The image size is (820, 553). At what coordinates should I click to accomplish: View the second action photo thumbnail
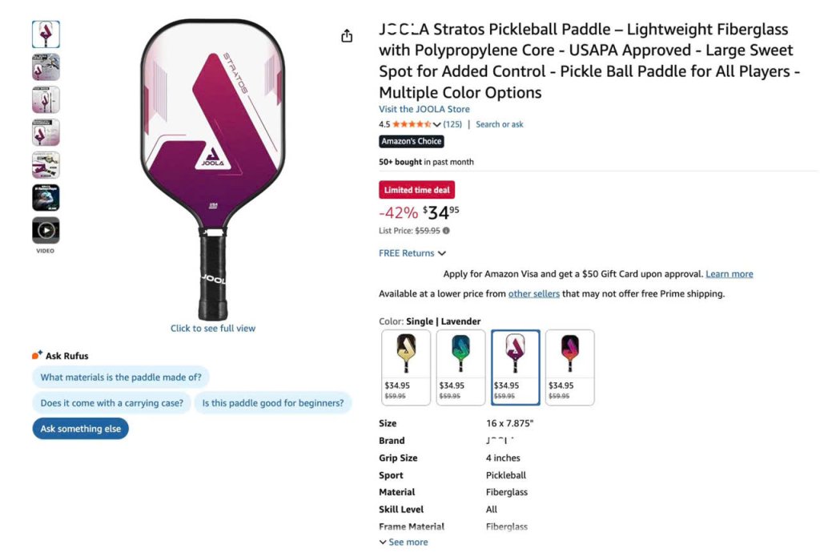pos(46,67)
